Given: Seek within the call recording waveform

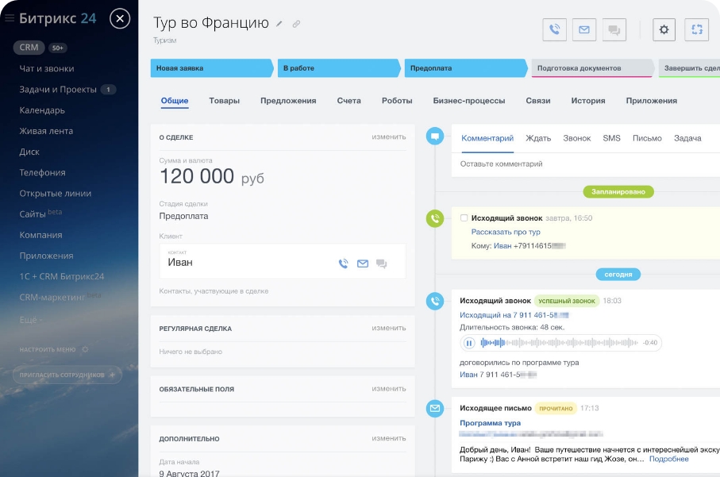Looking at the screenshot, I should pyautogui.click(x=556, y=343).
